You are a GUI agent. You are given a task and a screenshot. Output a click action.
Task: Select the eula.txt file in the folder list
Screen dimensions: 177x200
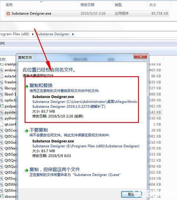pos(10,76)
